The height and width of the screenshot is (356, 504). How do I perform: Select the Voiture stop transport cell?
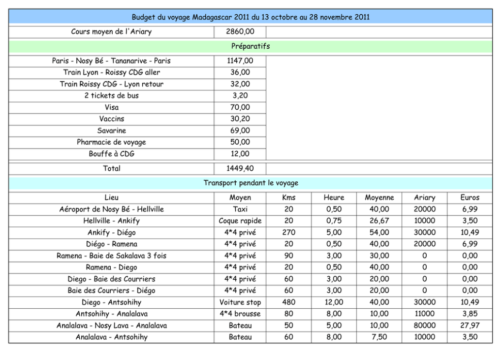click(240, 302)
